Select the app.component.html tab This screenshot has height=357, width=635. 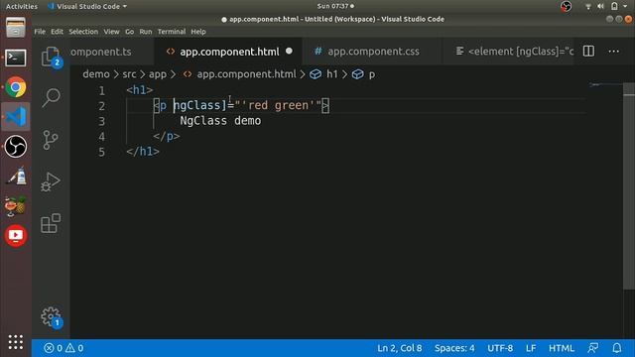(229, 52)
